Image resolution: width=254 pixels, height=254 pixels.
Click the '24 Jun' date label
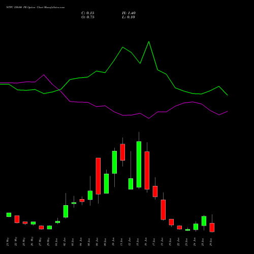195,242
